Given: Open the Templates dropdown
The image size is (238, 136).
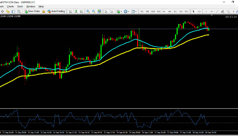Looking at the screenshot, I should click(x=134, y=11).
